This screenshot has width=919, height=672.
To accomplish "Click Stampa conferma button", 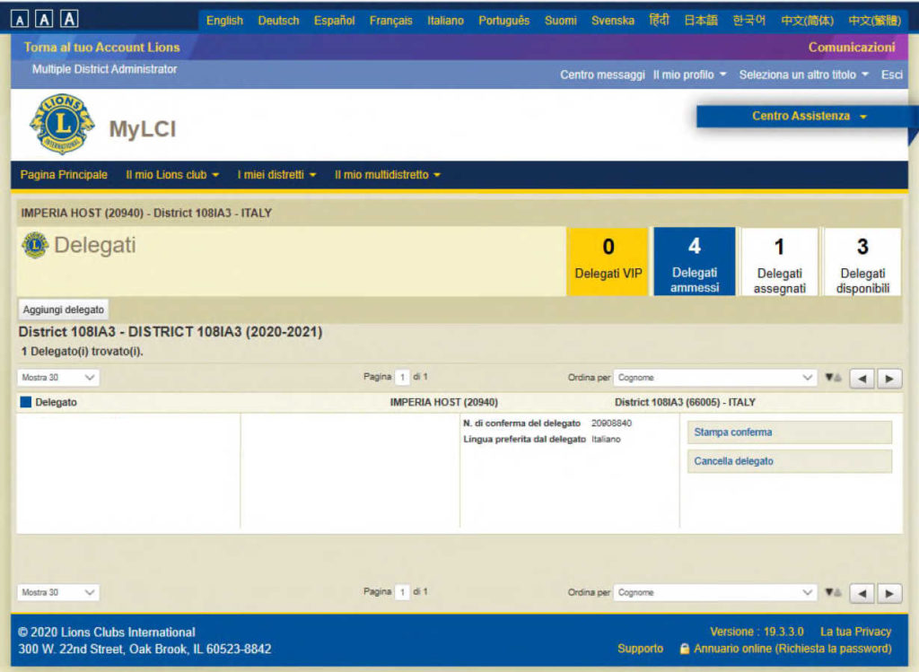I will tap(790, 432).
